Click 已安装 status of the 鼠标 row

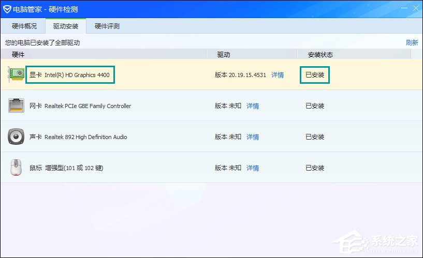[315, 168]
